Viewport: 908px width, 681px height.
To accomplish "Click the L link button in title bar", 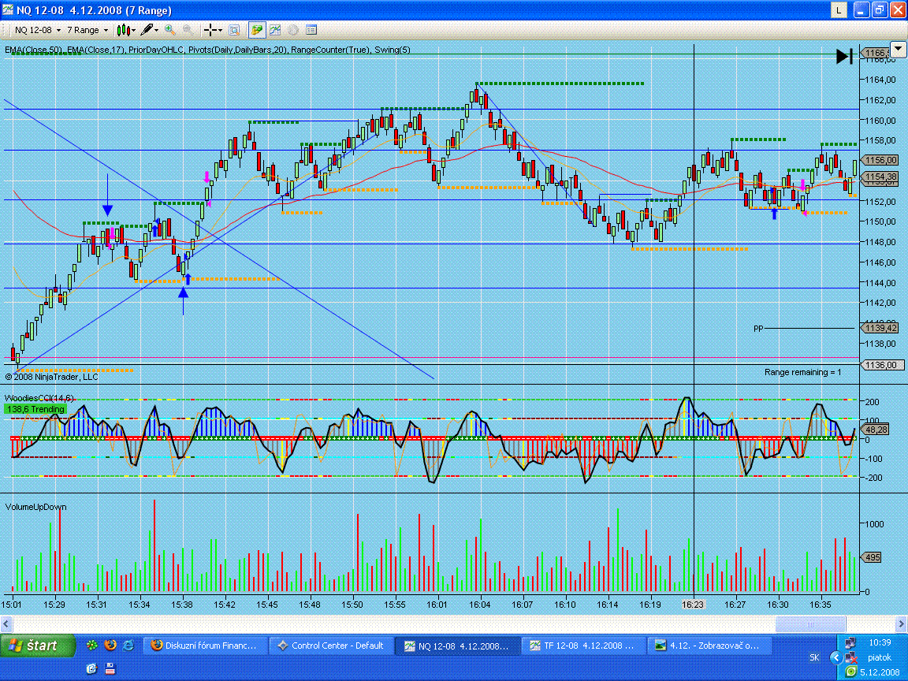I will coord(839,9).
